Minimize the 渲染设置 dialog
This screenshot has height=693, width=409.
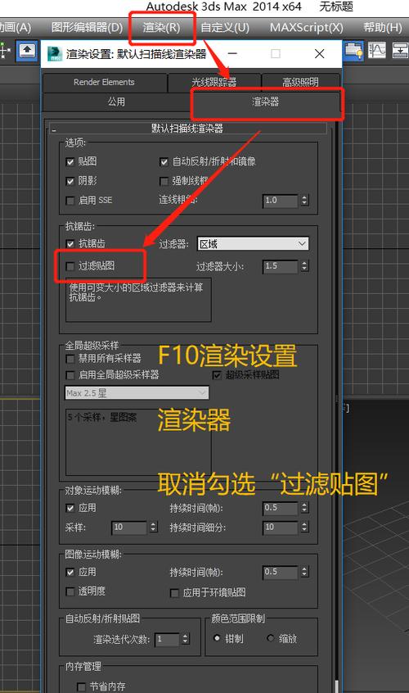point(232,54)
